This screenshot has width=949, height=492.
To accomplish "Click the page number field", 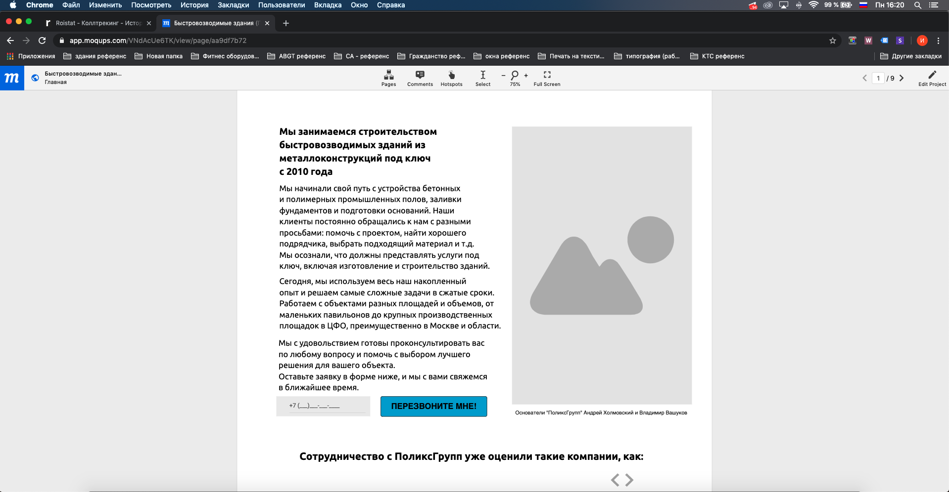I will tap(878, 78).
